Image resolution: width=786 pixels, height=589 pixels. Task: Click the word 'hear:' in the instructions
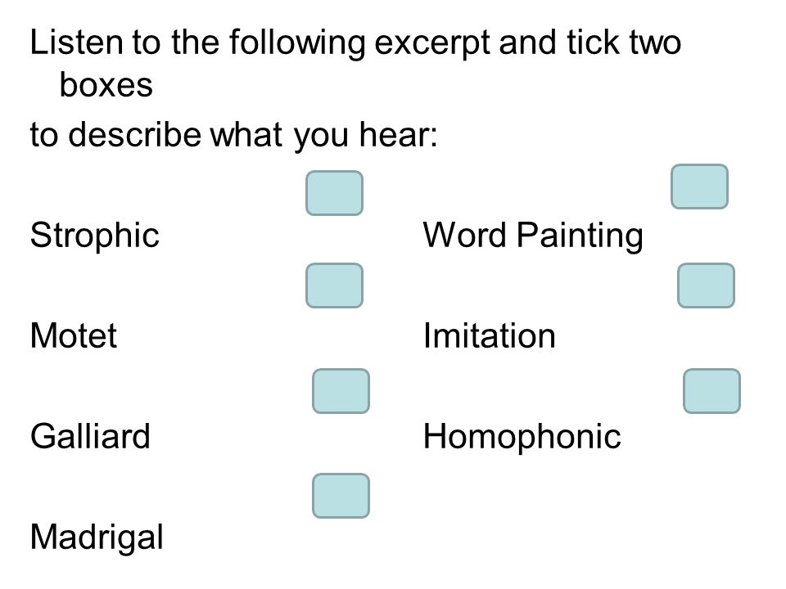(399, 134)
